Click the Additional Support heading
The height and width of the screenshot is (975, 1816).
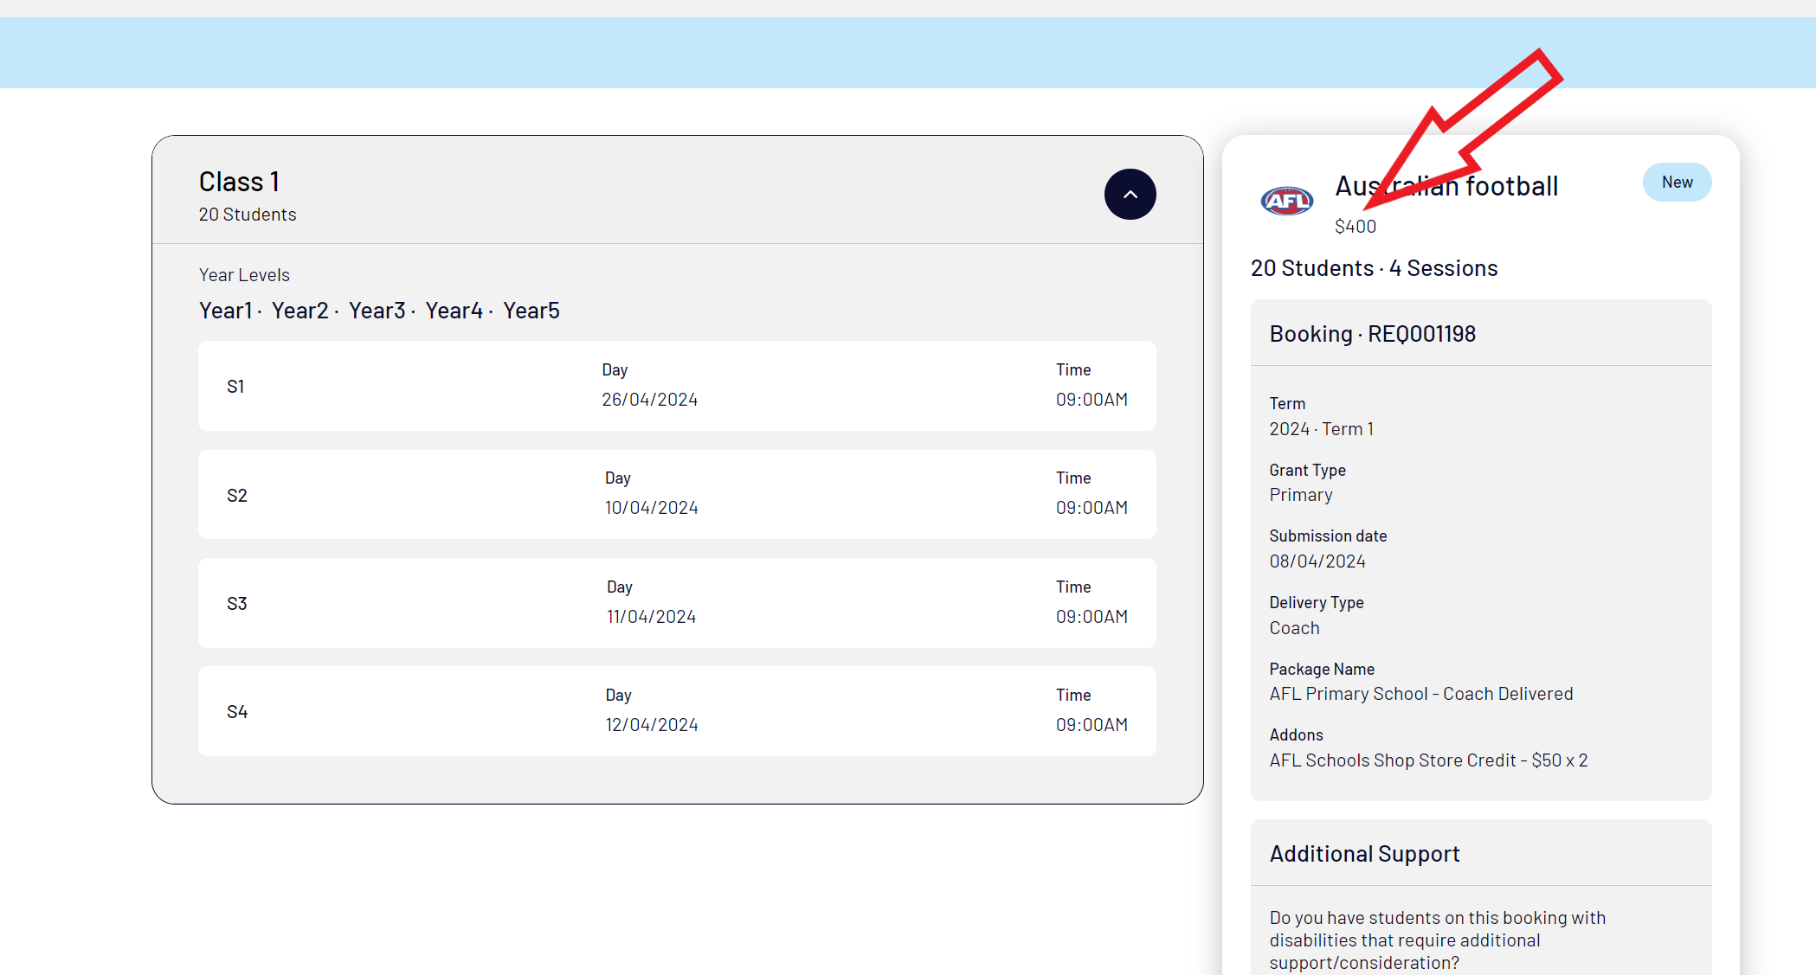(x=1364, y=854)
